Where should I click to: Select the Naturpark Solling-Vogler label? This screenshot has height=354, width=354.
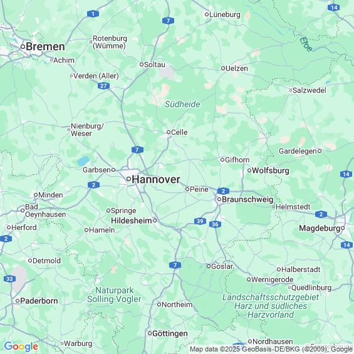pos(114,294)
